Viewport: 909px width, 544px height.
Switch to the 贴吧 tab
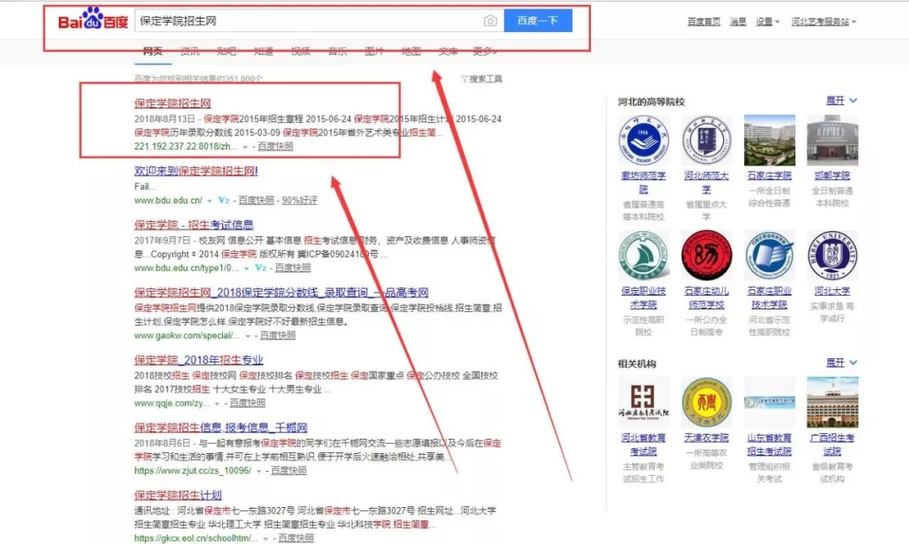[x=226, y=51]
